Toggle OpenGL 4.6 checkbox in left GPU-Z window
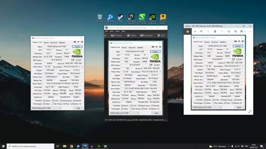 tap(71, 104)
